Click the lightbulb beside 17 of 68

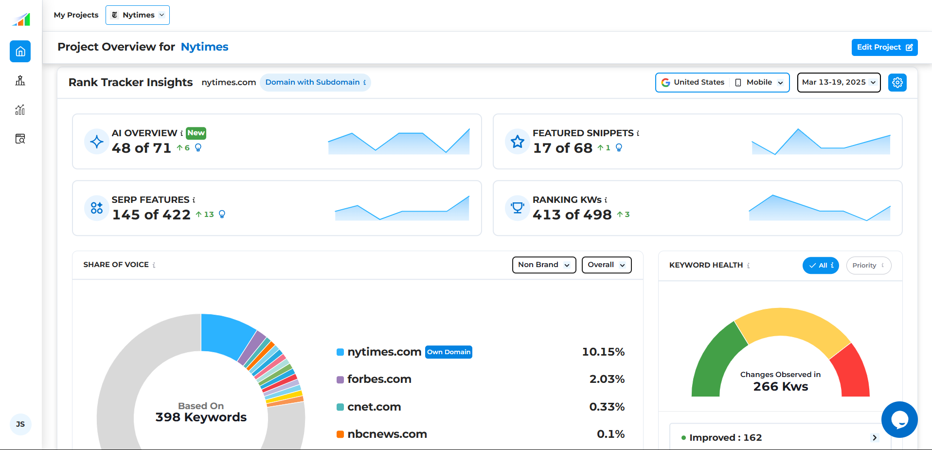tap(619, 147)
